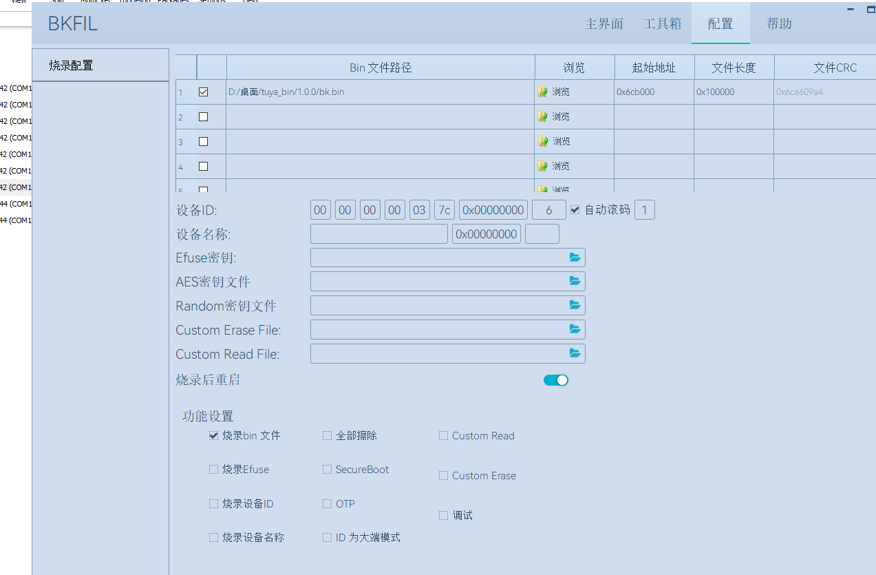Click bin path D:/桌面/tuya_bin/1.0.0/bk.bin cell

click(381, 92)
